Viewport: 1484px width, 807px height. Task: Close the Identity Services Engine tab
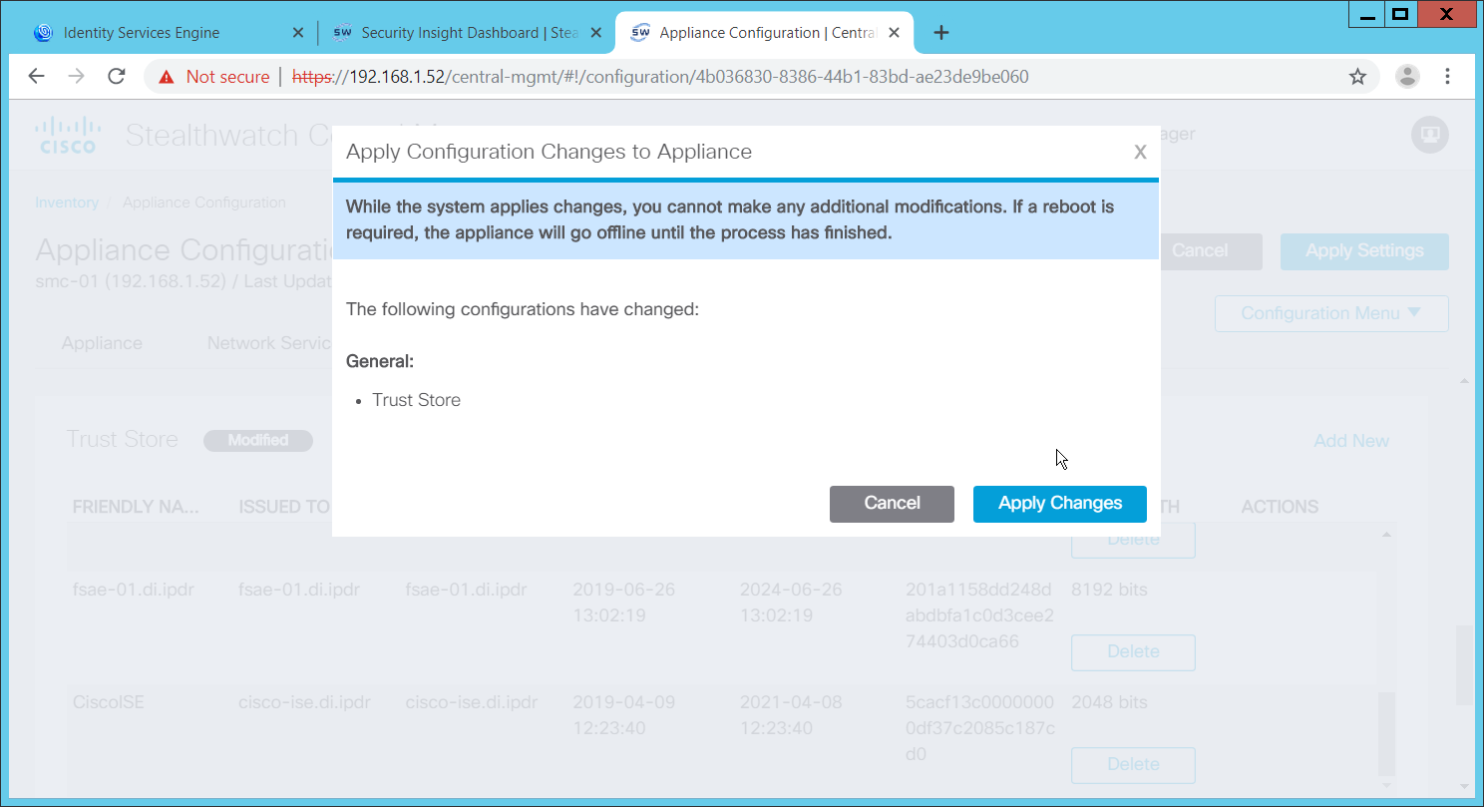coord(297,33)
